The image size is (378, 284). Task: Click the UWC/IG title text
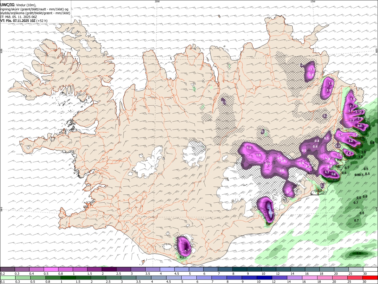pyautogui.click(x=7, y=5)
